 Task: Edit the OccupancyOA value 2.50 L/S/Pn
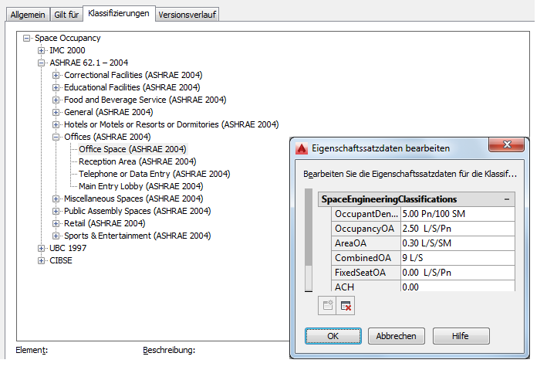(x=458, y=229)
